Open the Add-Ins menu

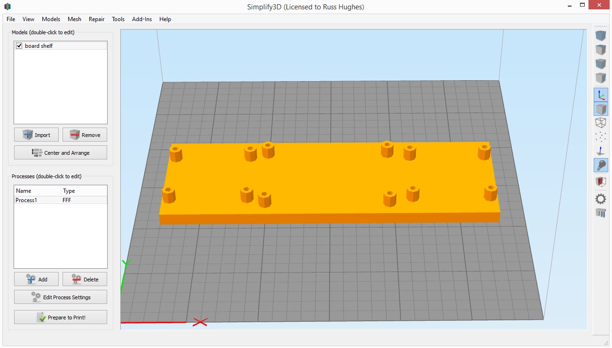coord(142,19)
